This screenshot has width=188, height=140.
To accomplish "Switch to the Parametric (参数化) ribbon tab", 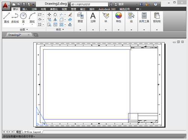I will click(x=54, y=9).
